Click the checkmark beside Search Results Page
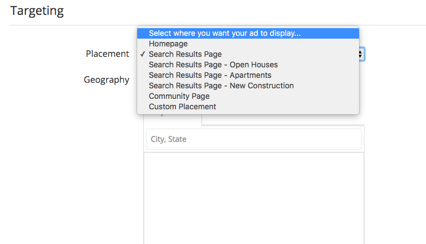 [x=143, y=54]
